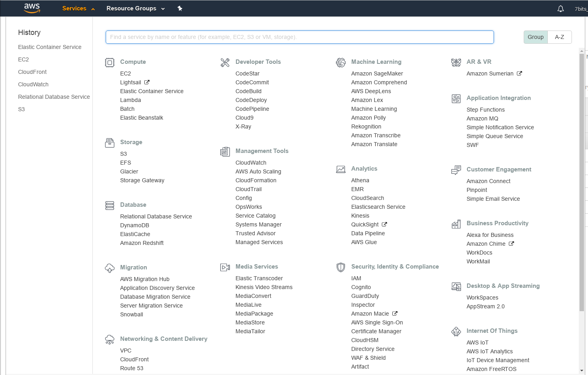This screenshot has width=588, height=375.
Task: Collapse the Services dropdown menu
Action: tap(78, 8)
